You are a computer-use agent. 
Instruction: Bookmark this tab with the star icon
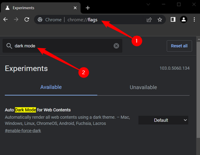[x=160, y=20]
